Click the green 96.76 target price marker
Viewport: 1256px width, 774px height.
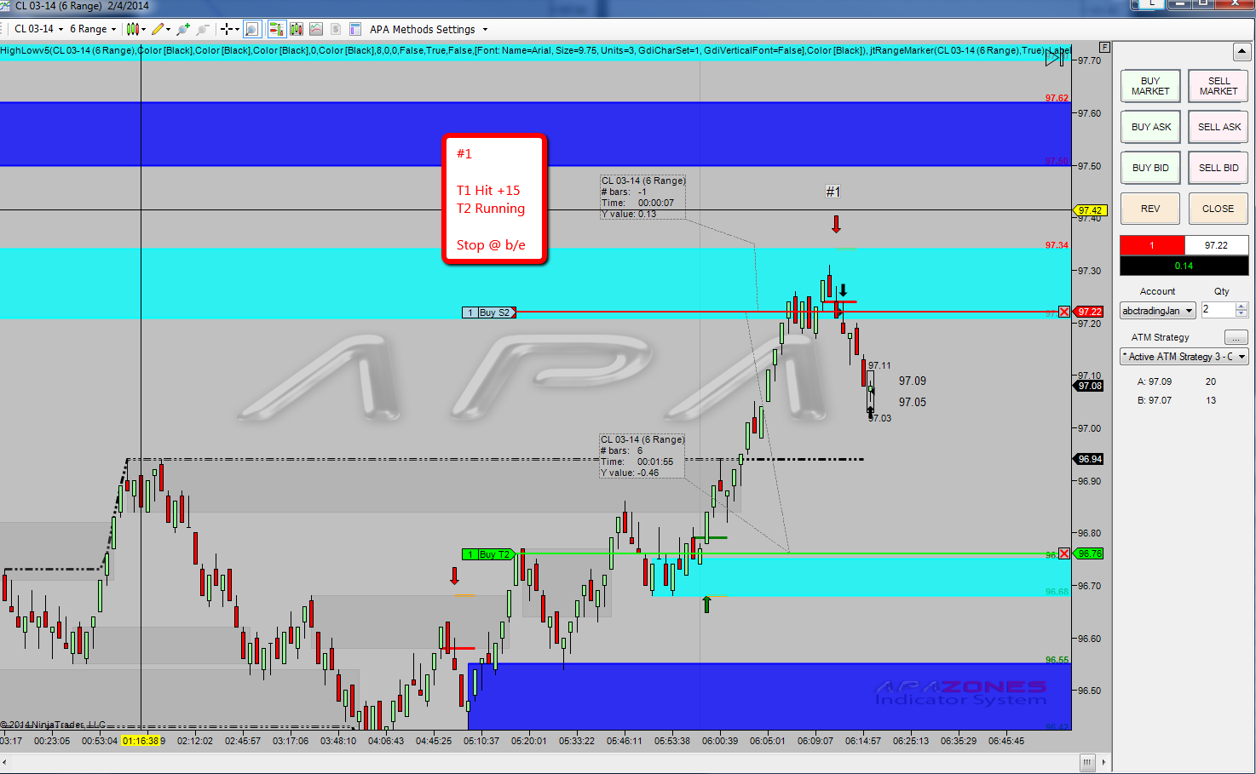click(1090, 553)
